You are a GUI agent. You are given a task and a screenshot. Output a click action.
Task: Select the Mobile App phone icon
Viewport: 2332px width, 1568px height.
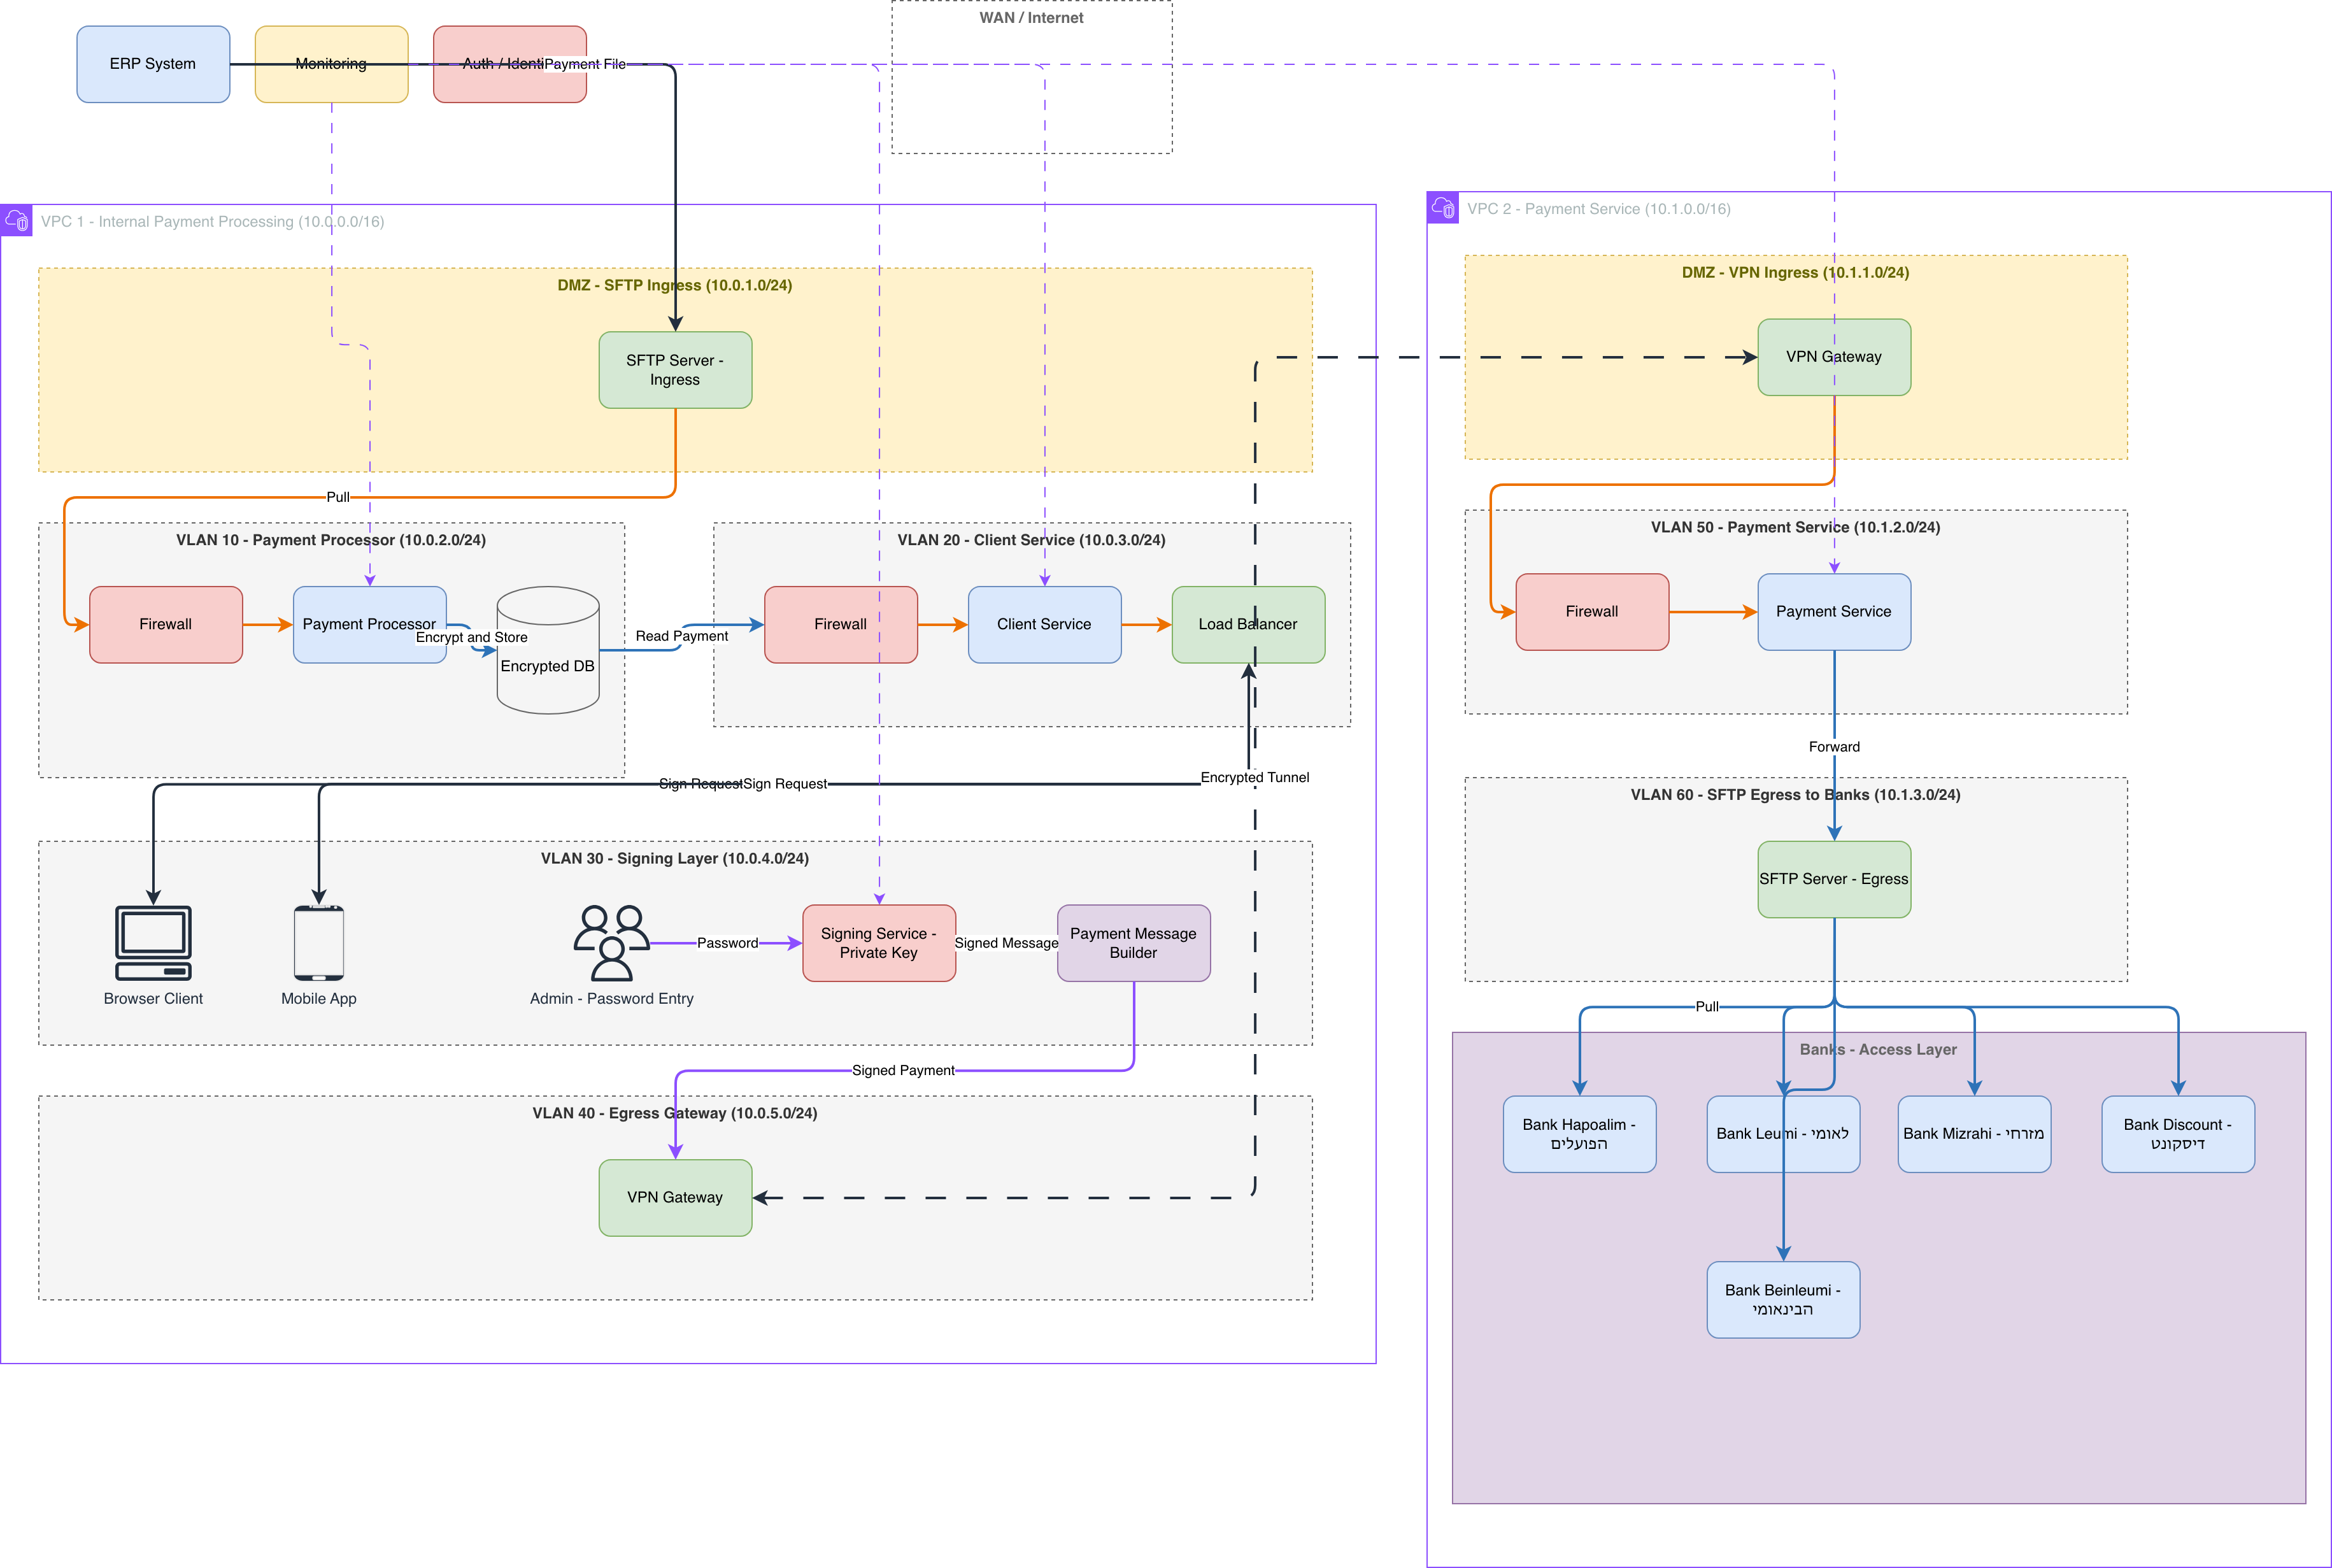click(x=319, y=943)
